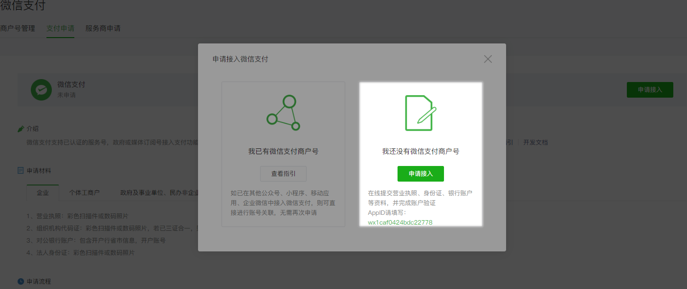The image size is (687, 289).
Task: Click the 介绍 pencil icon
Action: coord(21,129)
